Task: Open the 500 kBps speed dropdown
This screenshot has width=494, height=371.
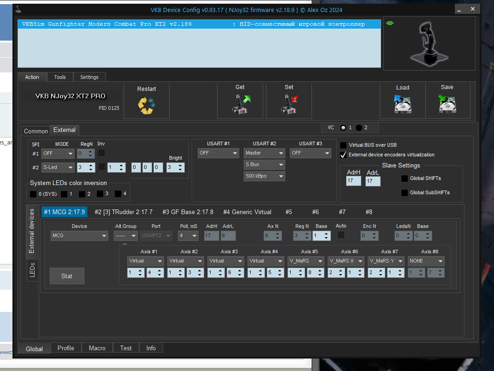Action: tap(265, 176)
